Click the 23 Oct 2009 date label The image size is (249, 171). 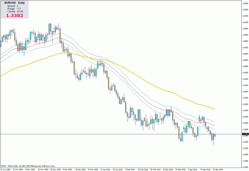pos(18,169)
